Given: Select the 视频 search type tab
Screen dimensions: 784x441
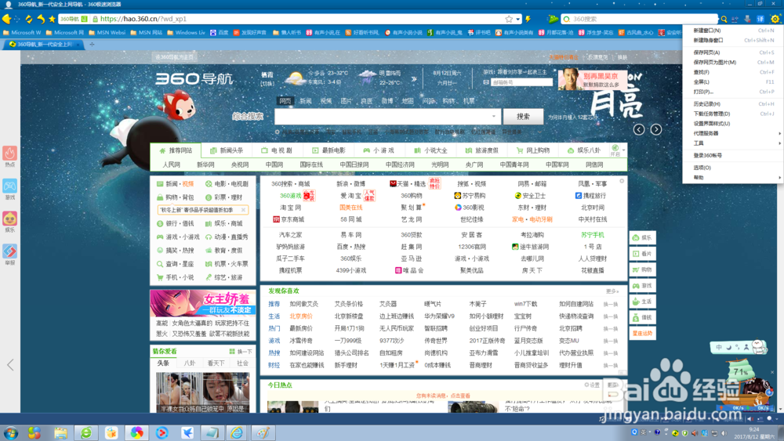Looking at the screenshot, I should 326,101.
